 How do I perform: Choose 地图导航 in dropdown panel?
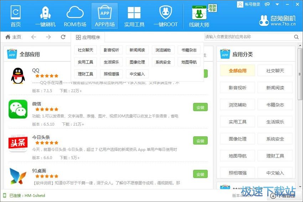pyautogui.click(x=189, y=62)
